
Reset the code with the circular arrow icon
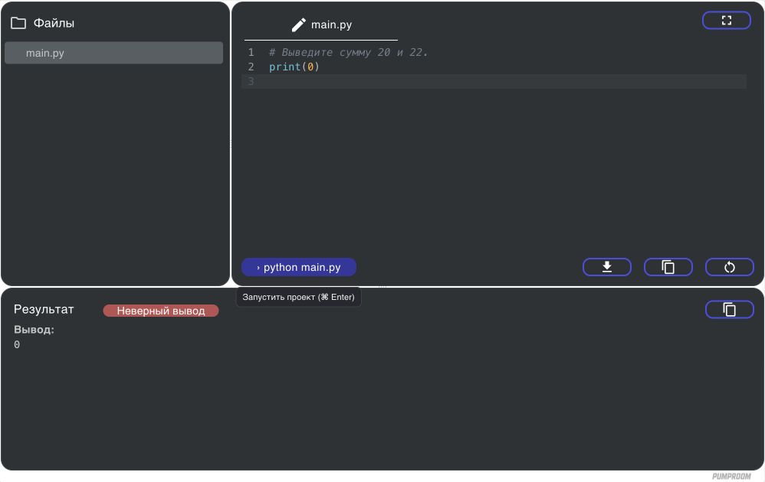point(730,267)
